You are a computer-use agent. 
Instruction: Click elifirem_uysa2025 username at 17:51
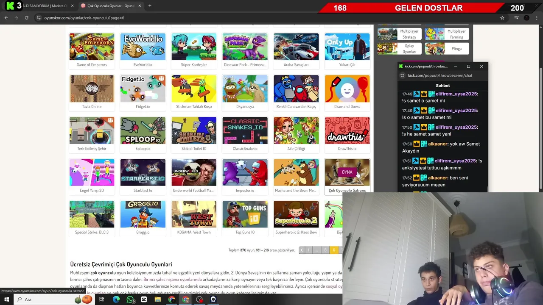456,161
